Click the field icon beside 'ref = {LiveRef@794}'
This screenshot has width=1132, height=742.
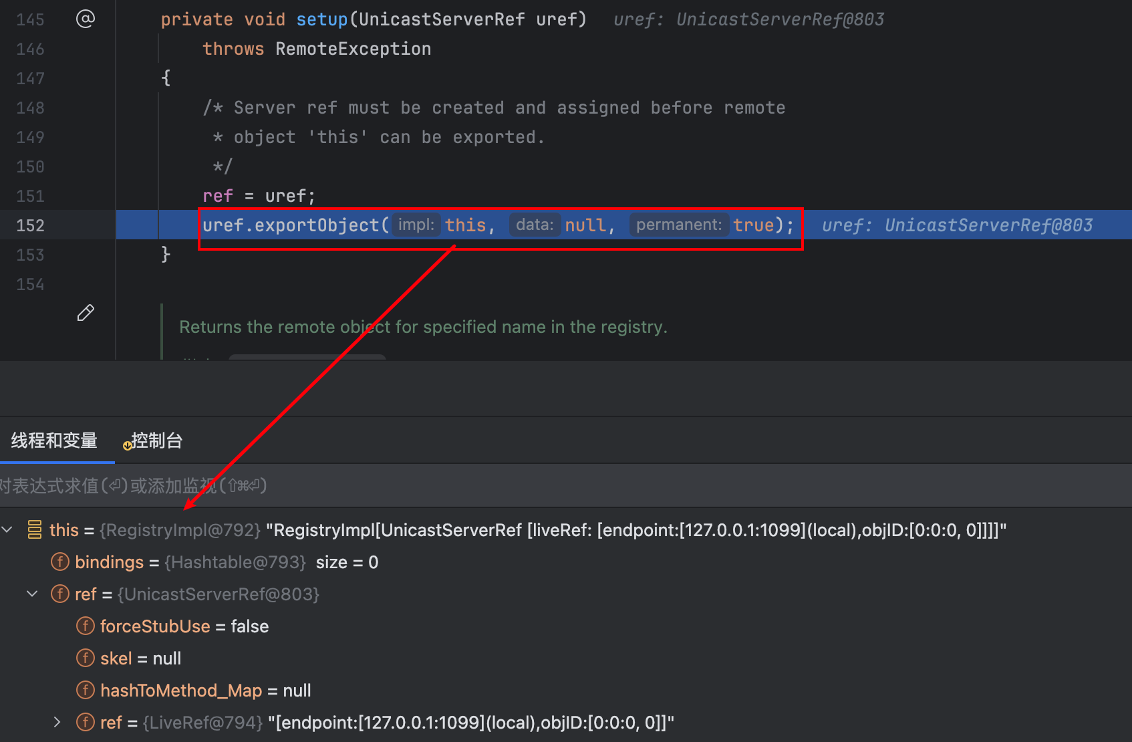pyautogui.click(x=86, y=722)
